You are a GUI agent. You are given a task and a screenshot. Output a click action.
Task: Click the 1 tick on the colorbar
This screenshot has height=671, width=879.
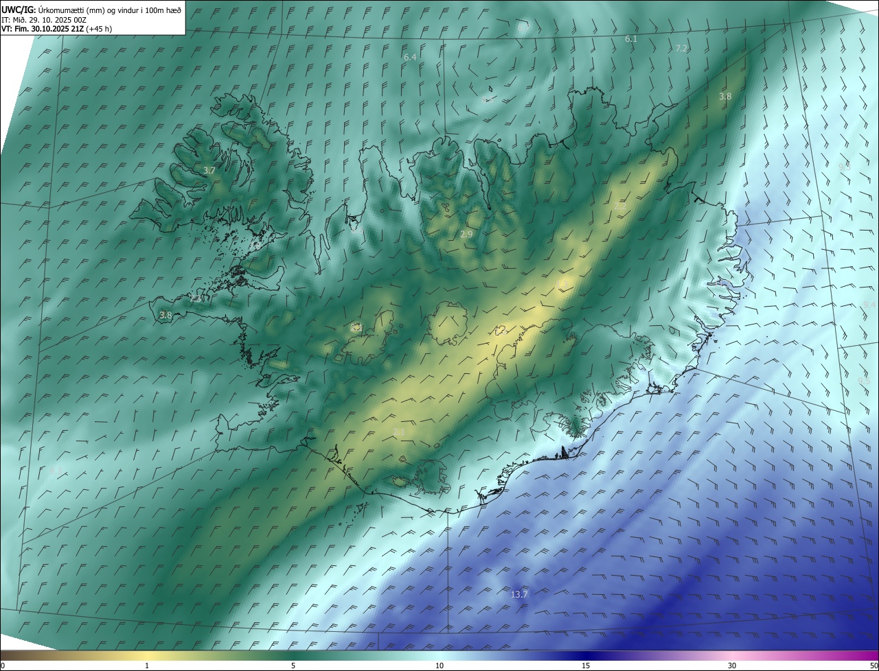pos(147,666)
